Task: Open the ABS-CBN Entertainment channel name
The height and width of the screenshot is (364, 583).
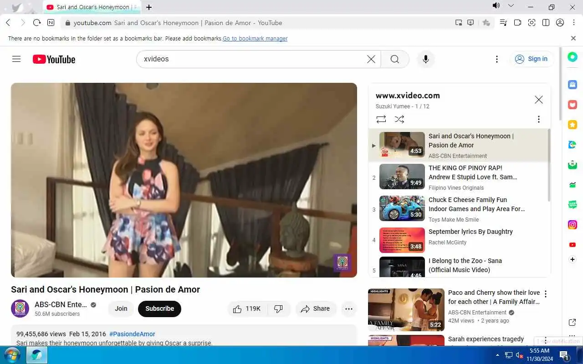Action: click(x=61, y=305)
